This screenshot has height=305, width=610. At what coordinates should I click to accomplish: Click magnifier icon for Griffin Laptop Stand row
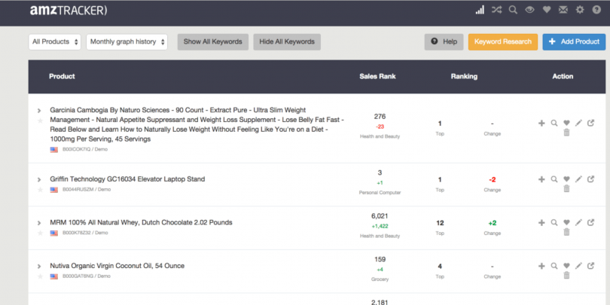554,179
